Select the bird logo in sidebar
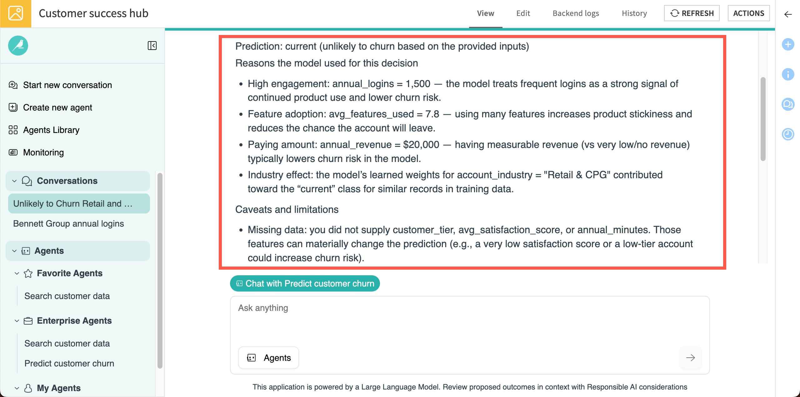Screen dimensions: 800x397 [18, 46]
